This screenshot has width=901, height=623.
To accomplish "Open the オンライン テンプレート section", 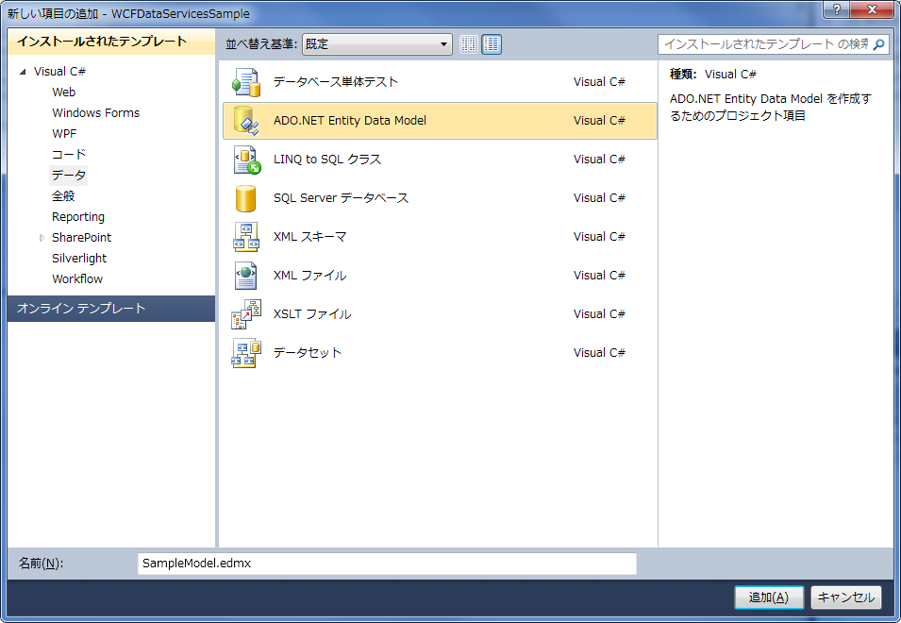I will pyautogui.click(x=111, y=309).
